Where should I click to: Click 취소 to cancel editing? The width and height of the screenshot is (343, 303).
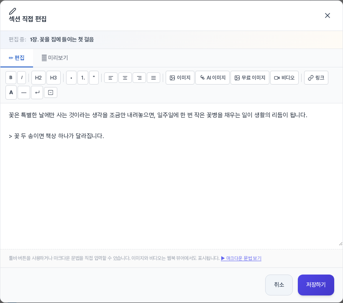point(279,285)
